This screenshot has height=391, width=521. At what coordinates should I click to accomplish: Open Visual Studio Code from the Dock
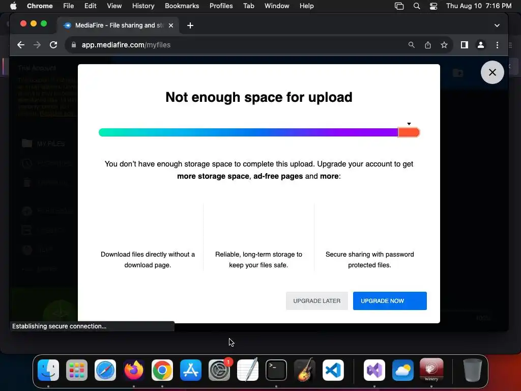point(333,370)
